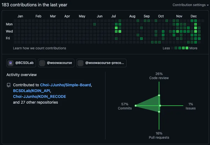Select the Code review data point on the chart
This screenshot has width=210, height=145.
(x=159, y=95)
